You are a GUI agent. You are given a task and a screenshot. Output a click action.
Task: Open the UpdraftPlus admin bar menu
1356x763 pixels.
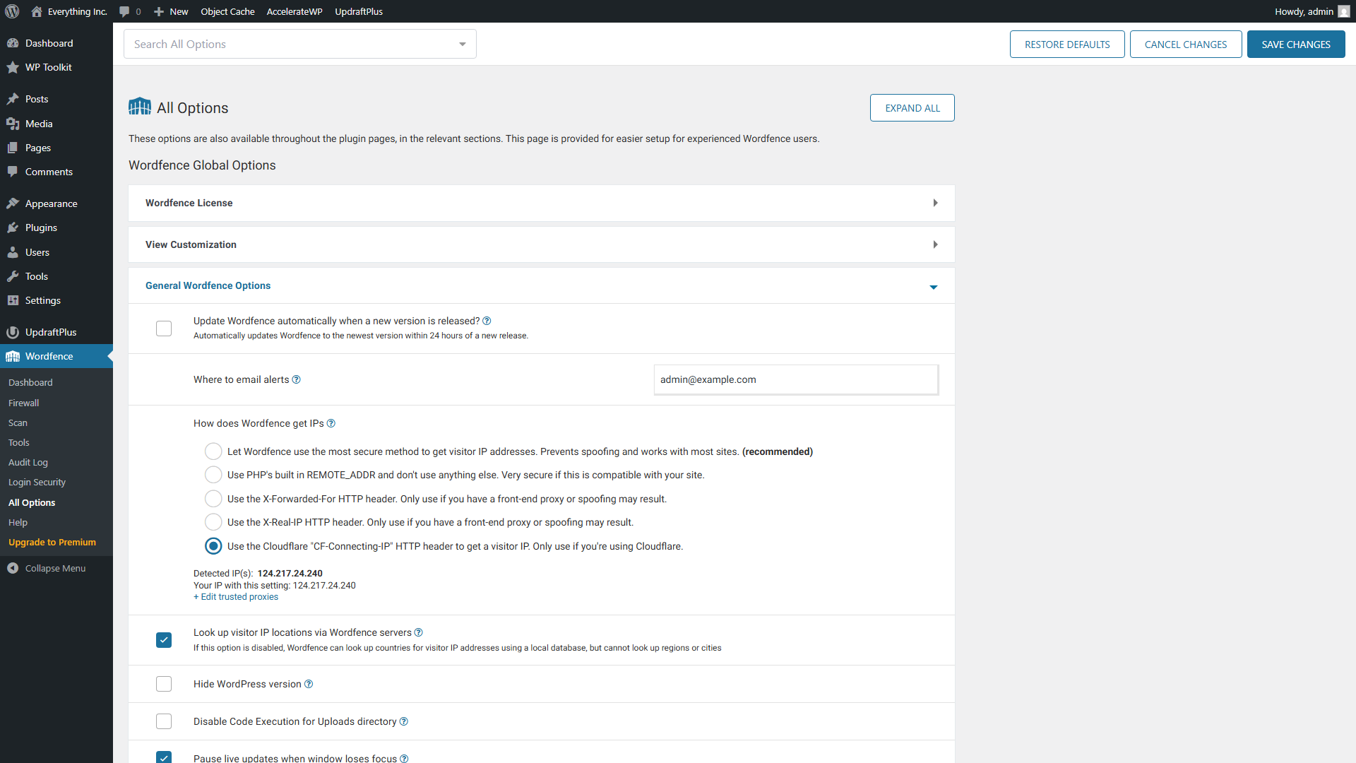[x=359, y=11]
